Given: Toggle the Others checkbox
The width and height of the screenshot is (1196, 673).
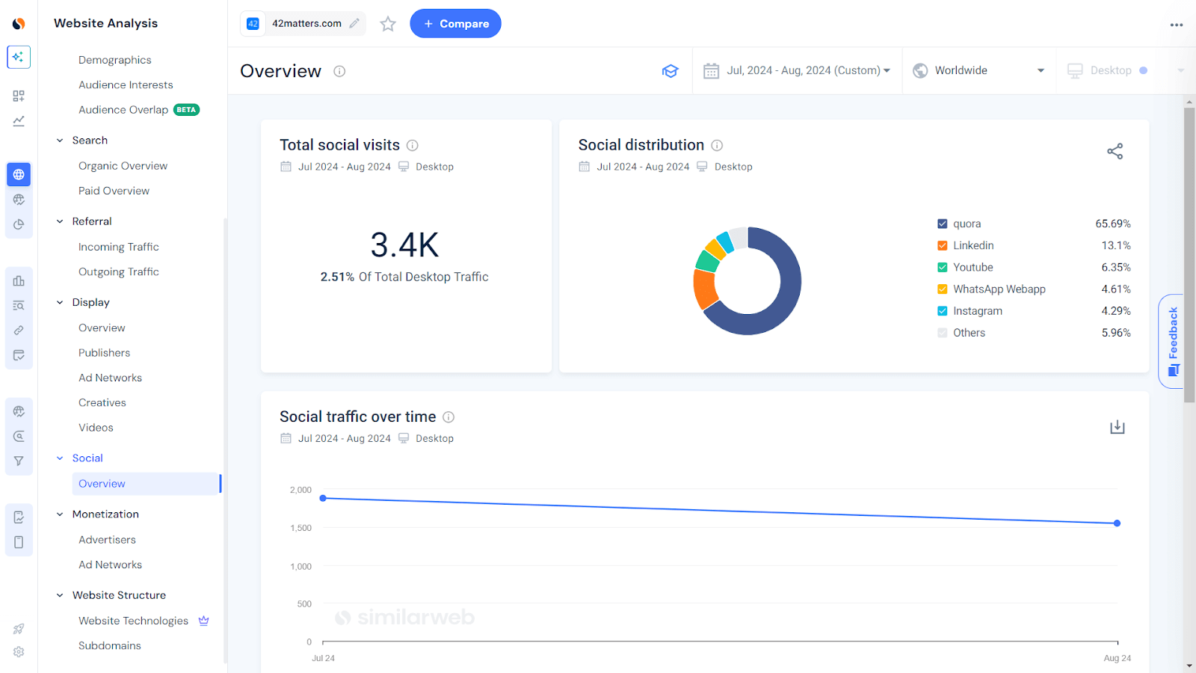Looking at the screenshot, I should point(943,333).
